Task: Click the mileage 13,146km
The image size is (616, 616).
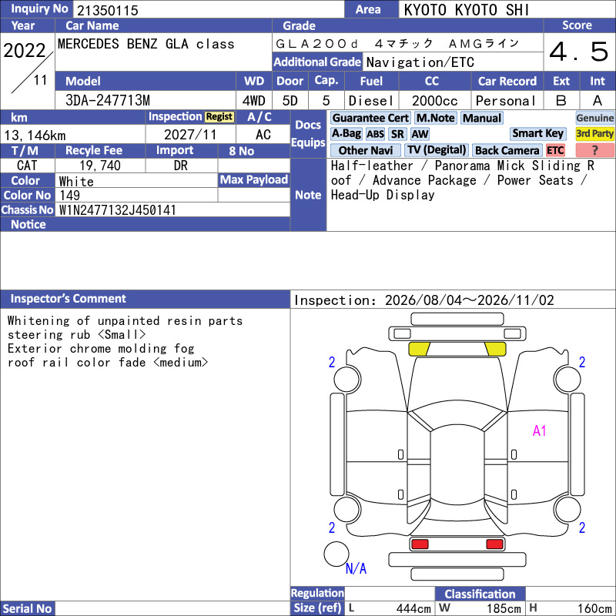Action: coord(35,136)
